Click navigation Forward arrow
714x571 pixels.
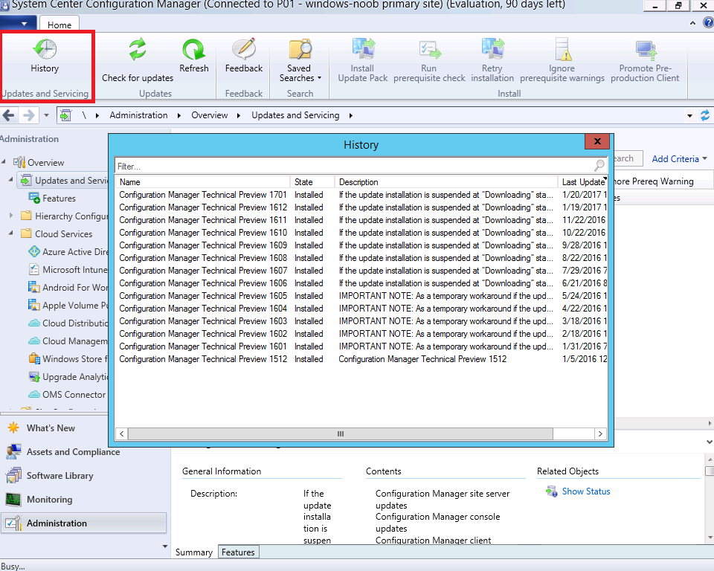tap(29, 115)
